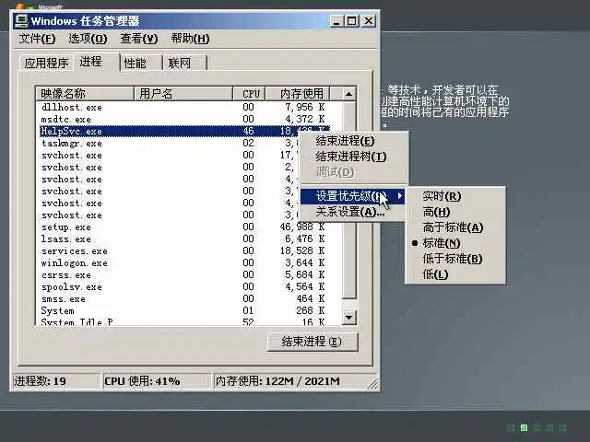Select the spoolsv.exe process row
Image resolution: width=590 pixels, height=442 pixels.
(x=183, y=286)
